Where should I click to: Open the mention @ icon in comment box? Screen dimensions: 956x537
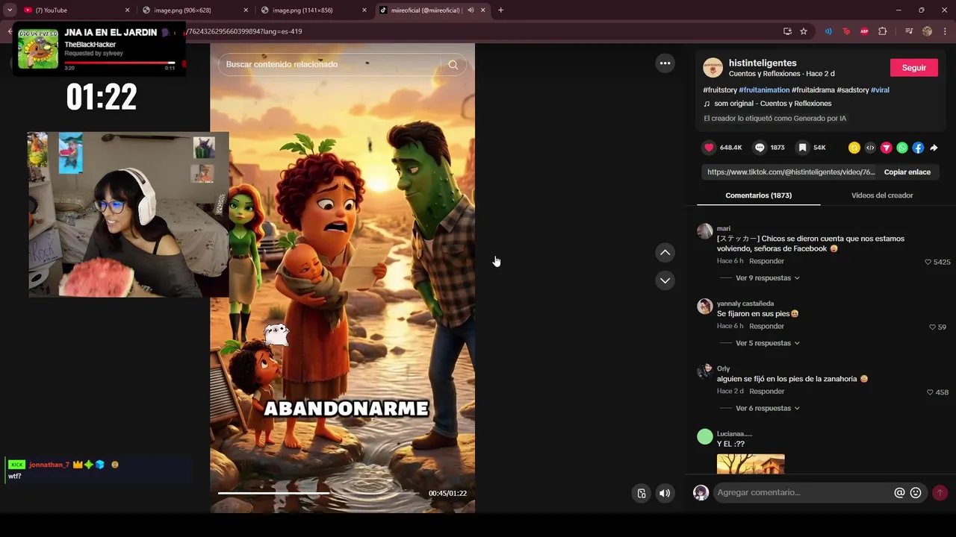[x=899, y=493]
